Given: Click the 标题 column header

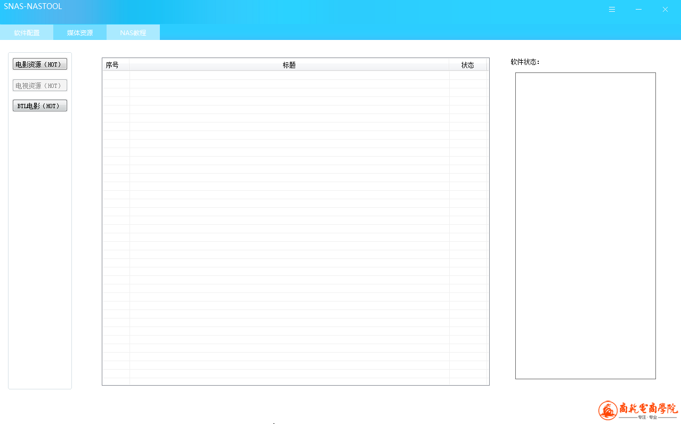Looking at the screenshot, I should coord(289,65).
